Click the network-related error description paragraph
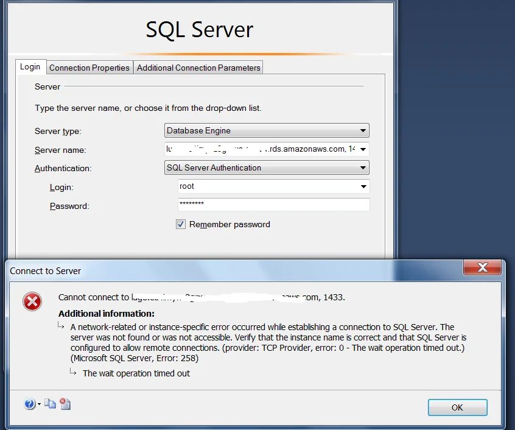Image resolution: width=515 pixels, height=430 pixels. tap(268, 343)
